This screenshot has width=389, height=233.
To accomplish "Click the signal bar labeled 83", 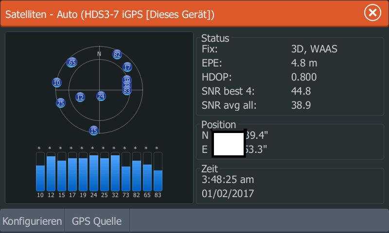I will point(158,180).
